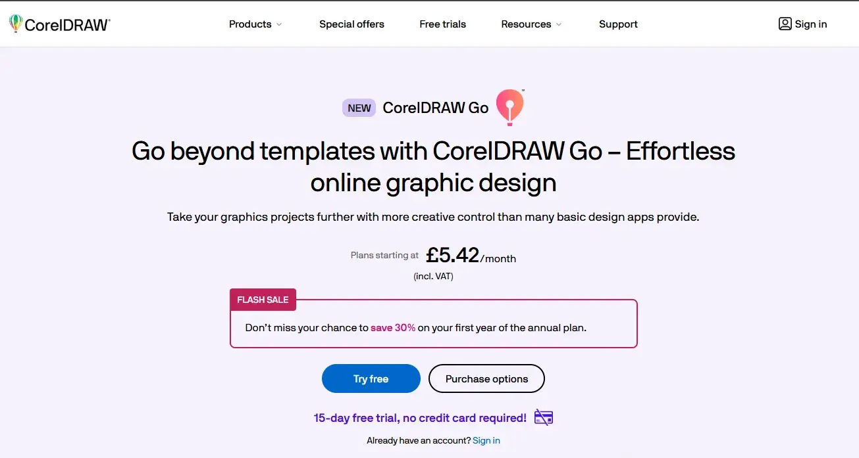Sign in using the bottom account link
Viewport: 859px width, 458px height.
point(486,440)
